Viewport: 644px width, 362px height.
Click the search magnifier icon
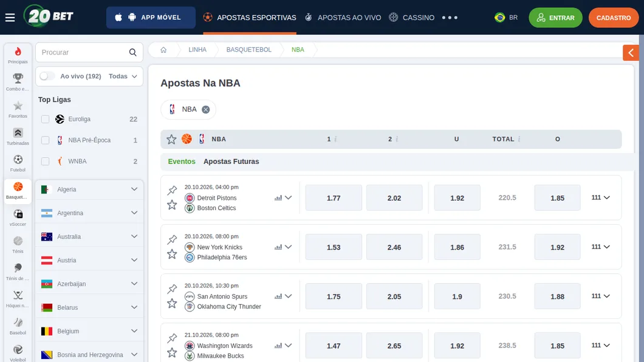(132, 52)
